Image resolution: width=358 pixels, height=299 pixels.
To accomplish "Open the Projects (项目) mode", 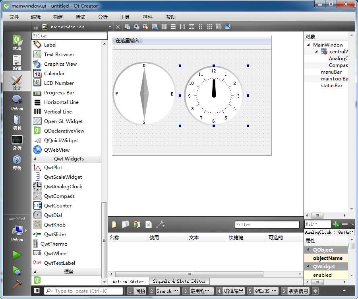I will pyautogui.click(x=17, y=122).
